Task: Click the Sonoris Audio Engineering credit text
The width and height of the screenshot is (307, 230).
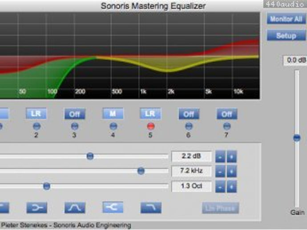Action: (92, 225)
